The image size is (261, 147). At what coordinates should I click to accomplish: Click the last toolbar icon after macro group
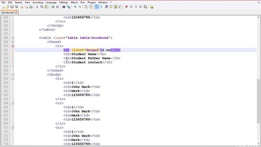(152, 7)
